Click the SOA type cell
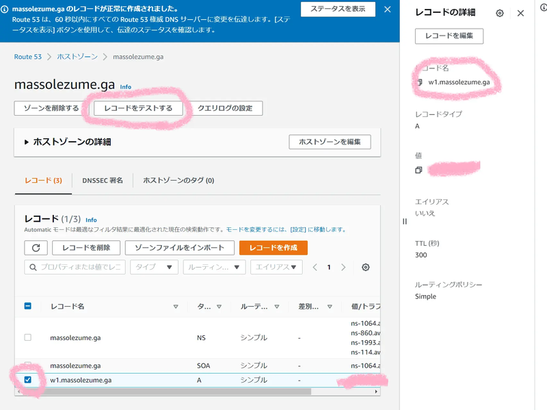This screenshot has height=410, width=547. (x=203, y=366)
